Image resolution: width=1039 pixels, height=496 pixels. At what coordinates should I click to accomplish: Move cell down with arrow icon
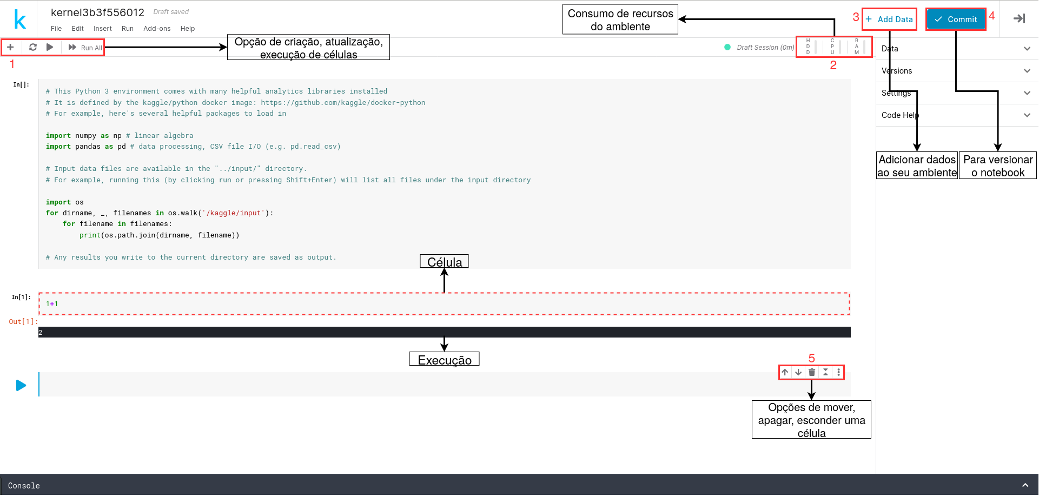point(798,372)
